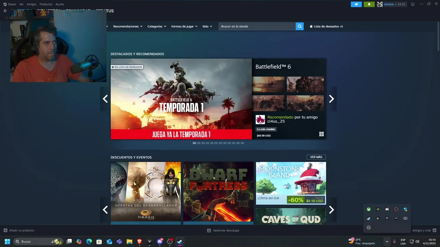Open the Firaxis developer offers card
The width and height of the screenshot is (440, 247).
coord(146,193)
